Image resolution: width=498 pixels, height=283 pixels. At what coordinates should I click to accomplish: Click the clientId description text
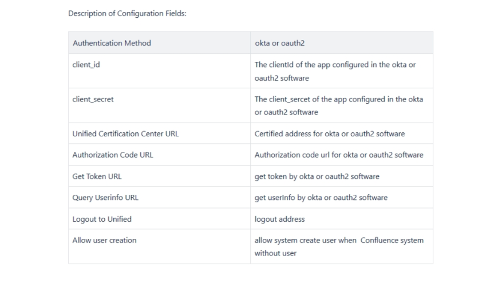pos(335,71)
